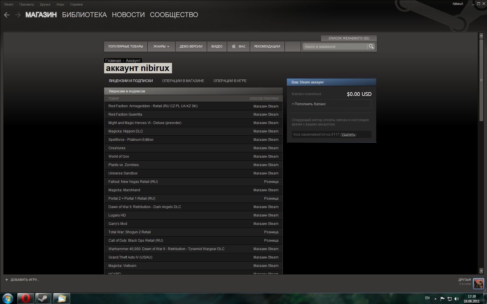The height and width of the screenshot is (304, 487).
Task: Go to МАГАЗИН section
Action: coord(41,15)
